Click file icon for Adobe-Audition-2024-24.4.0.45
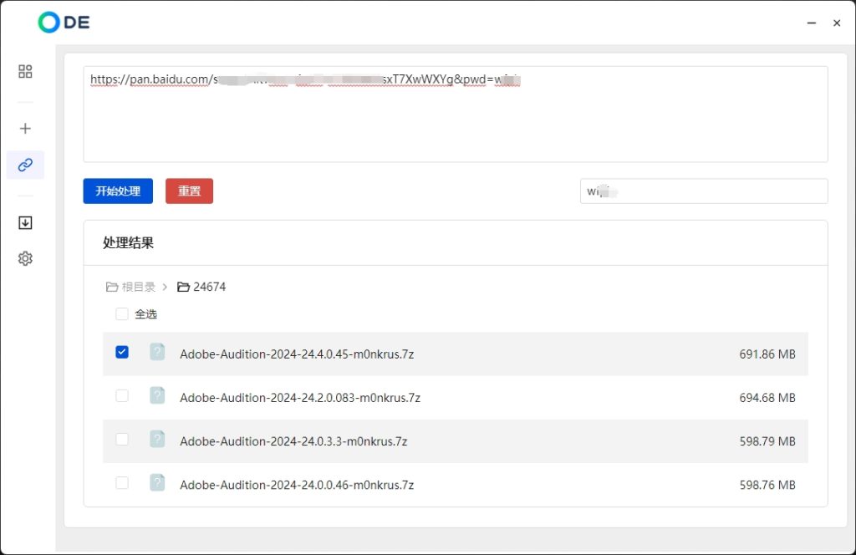This screenshot has height=555, width=856. point(157,352)
